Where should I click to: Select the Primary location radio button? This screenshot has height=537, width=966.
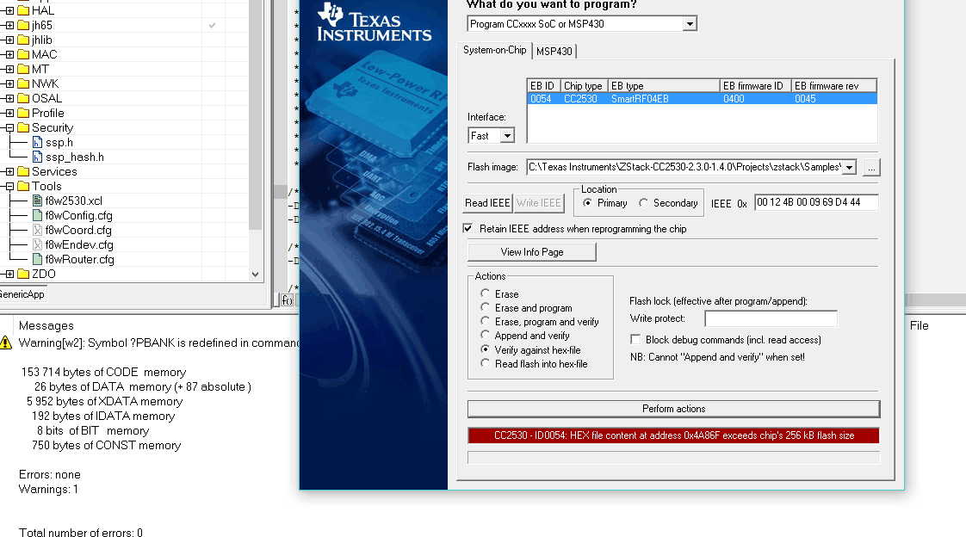[x=588, y=203]
